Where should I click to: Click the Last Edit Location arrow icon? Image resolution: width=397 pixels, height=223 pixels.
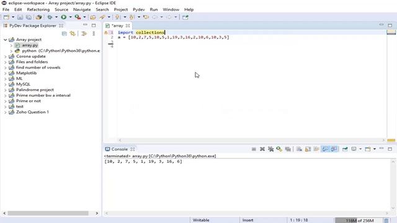point(146,17)
